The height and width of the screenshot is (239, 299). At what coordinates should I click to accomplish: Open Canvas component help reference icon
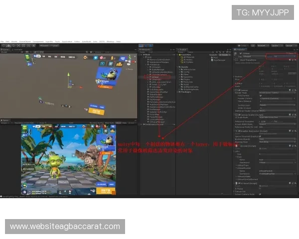coord(290,90)
